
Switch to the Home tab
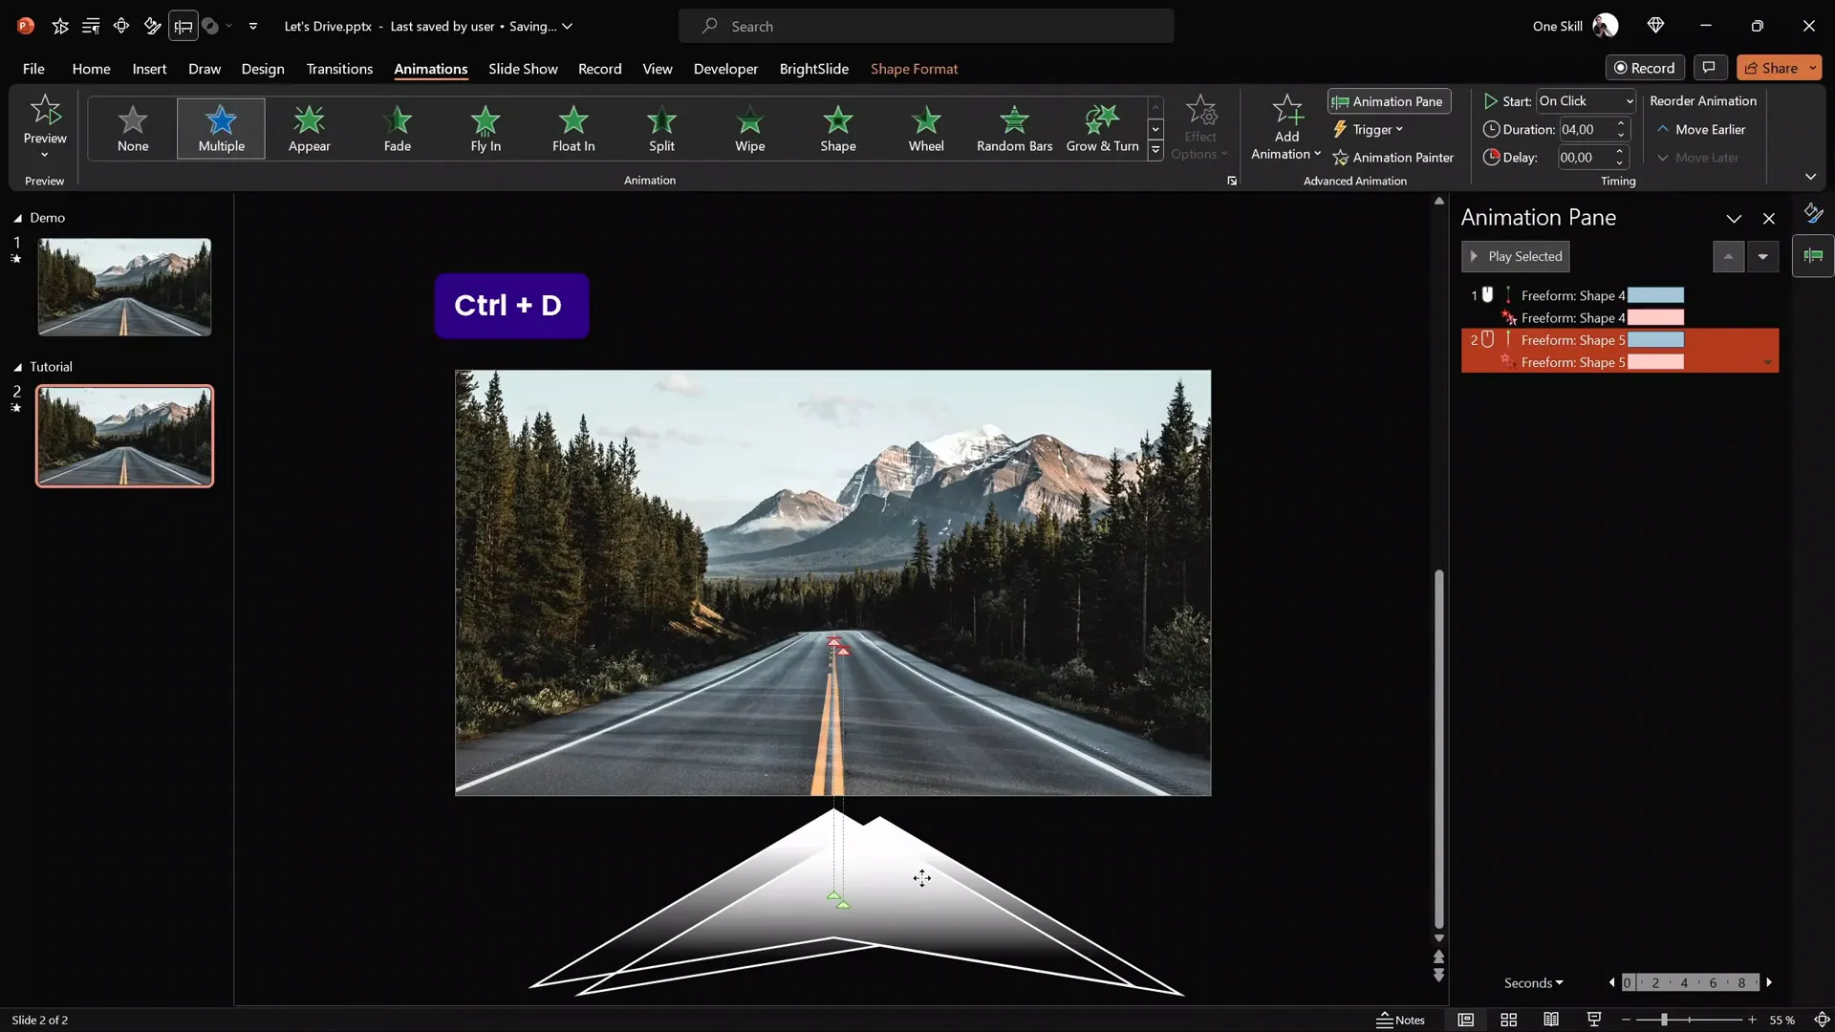point(91,69)
